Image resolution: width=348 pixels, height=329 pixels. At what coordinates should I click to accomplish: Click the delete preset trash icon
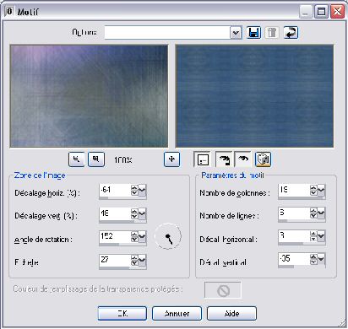pos(272,33)
